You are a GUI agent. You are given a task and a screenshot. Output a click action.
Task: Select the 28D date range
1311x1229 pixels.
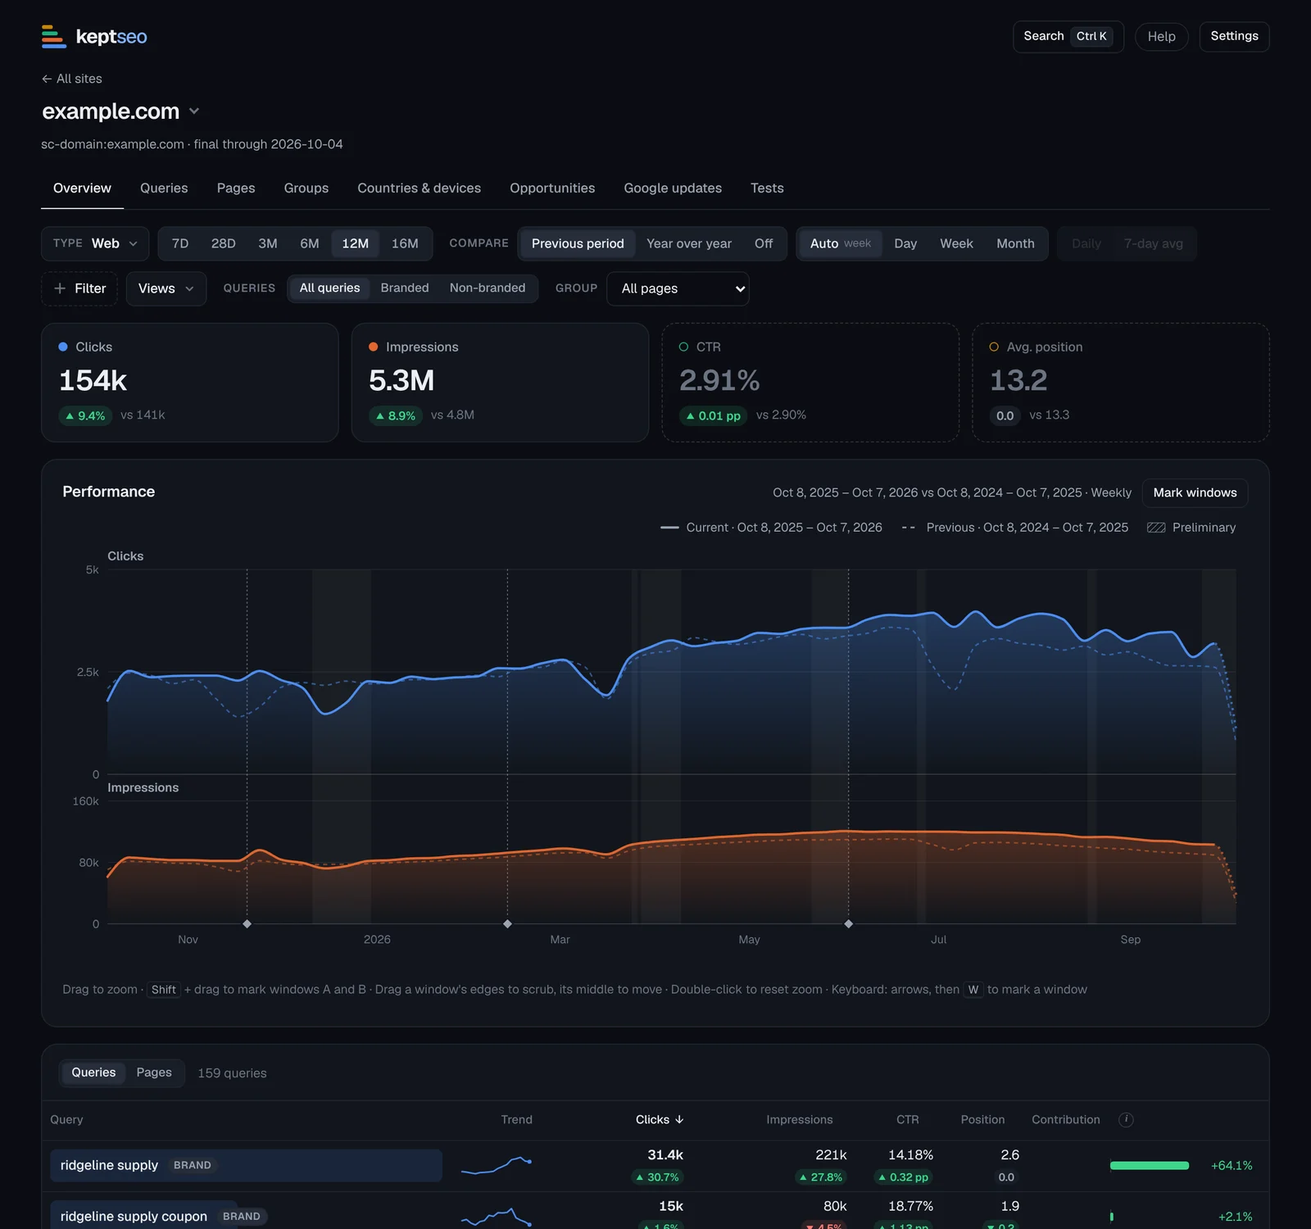point(223,243)
